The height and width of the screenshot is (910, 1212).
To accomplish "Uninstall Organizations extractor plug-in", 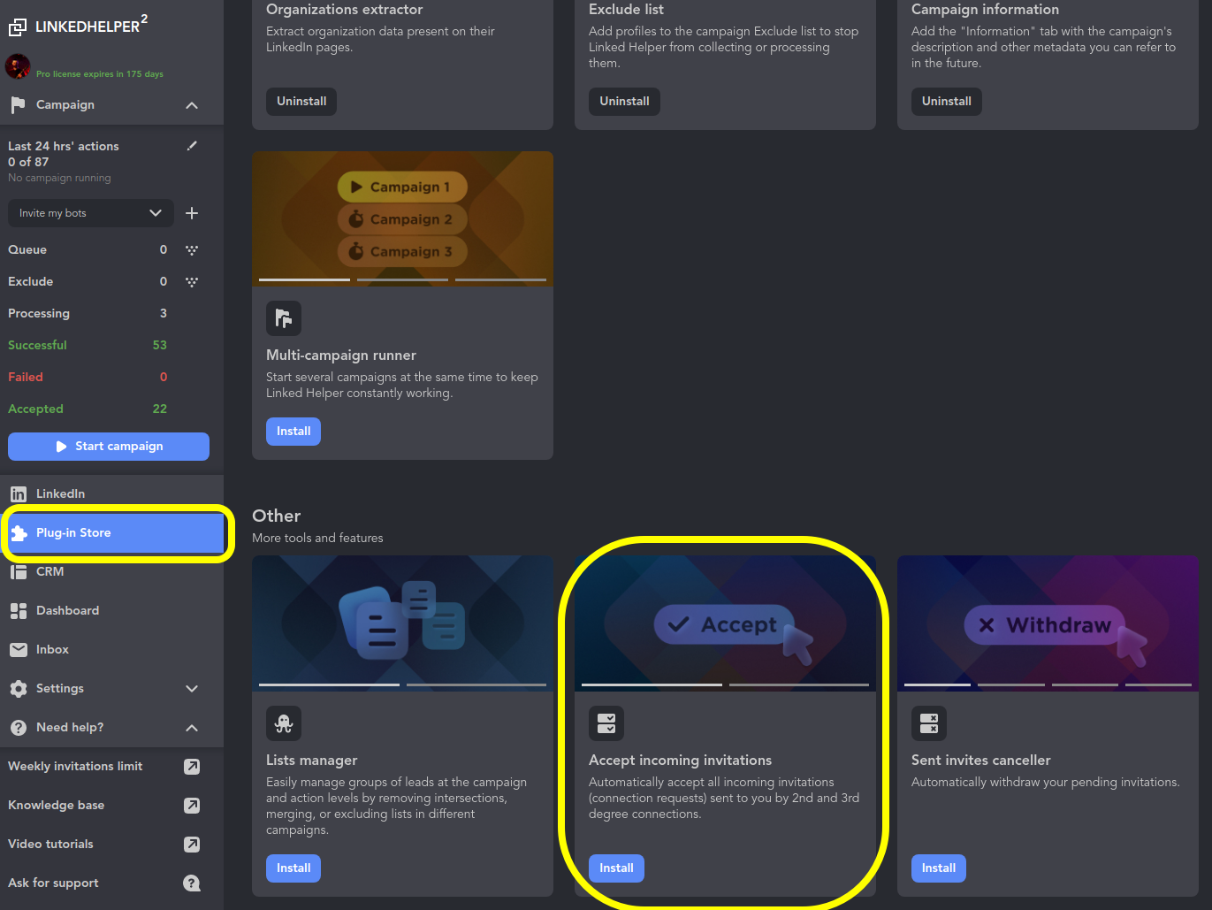I will [301, 102].
